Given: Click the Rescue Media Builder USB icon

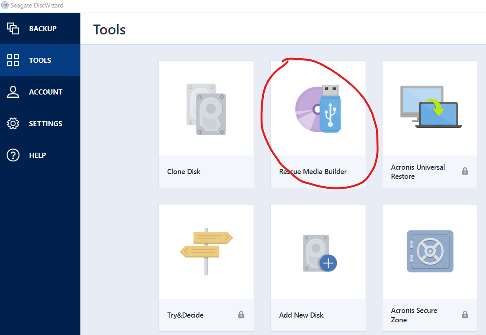Looking at the screenshot, I should [x=318, y=108].
